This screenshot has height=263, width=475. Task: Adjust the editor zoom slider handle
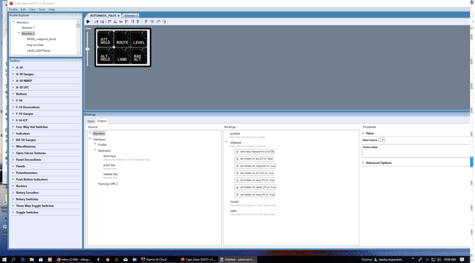coord(87,49)
